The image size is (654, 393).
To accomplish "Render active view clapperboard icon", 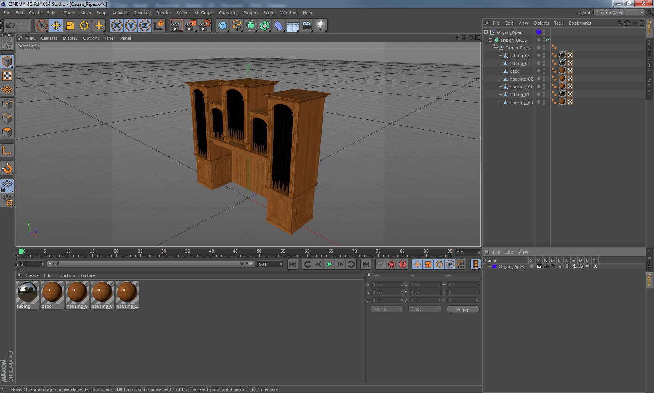I will (x=176, y=26).
